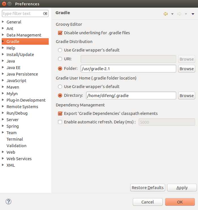
Task: Open the forward history dropdown arrow
Action: pyautogui.click(x=186, y=14)
